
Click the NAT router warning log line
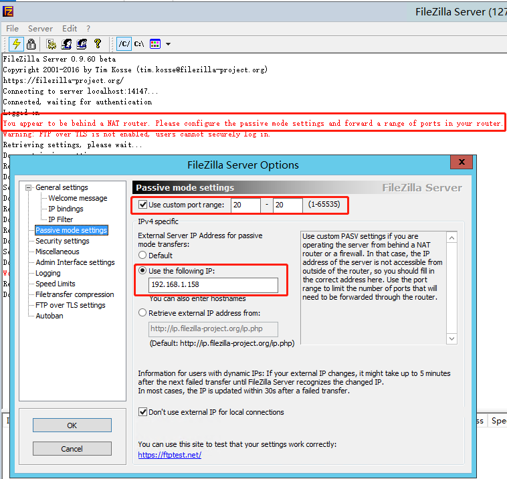tap(253, 123)
